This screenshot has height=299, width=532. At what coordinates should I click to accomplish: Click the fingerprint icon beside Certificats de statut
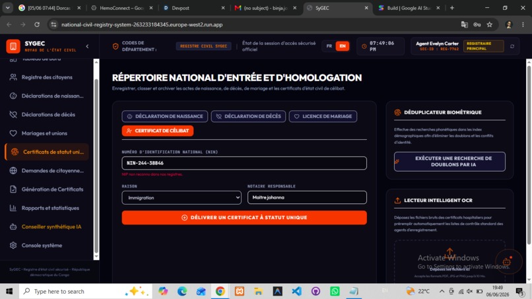[x=15, y=152]
